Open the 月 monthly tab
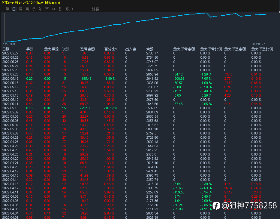 [x=27, y=9]
